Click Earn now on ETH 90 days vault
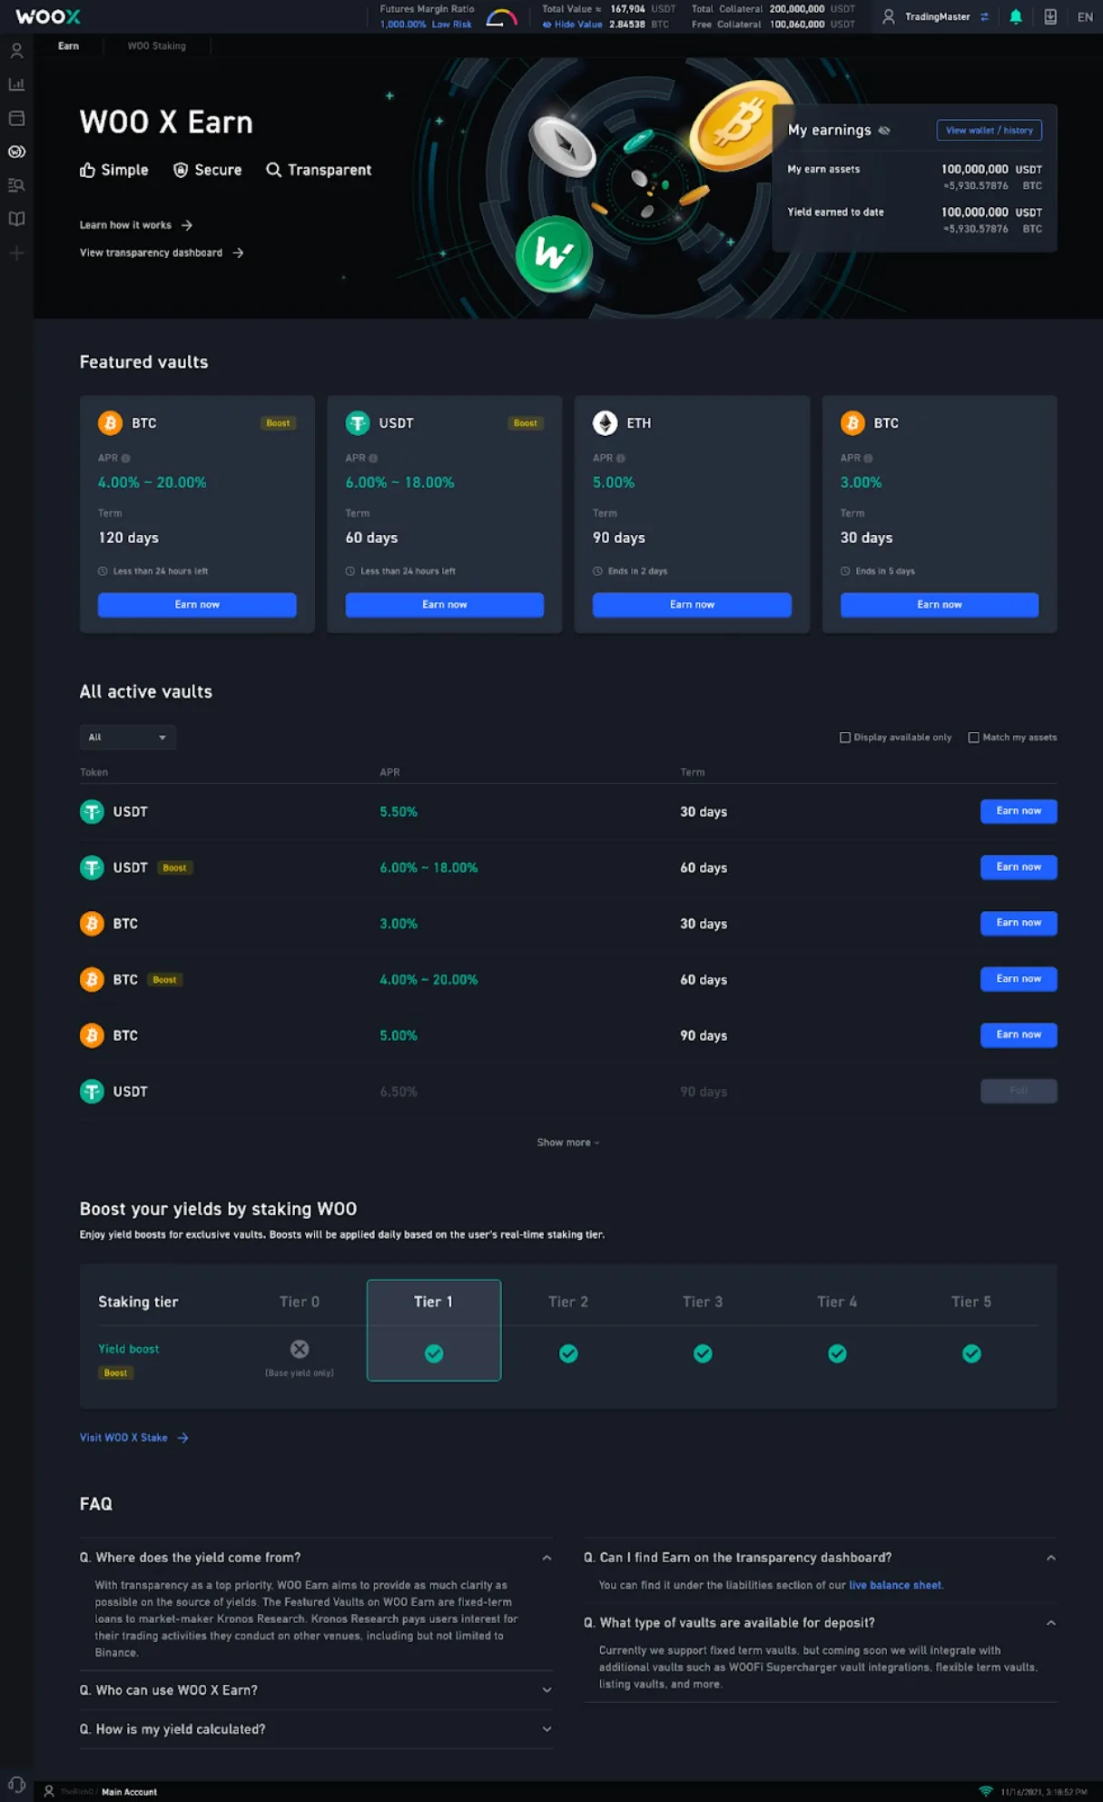 point(692,605)
